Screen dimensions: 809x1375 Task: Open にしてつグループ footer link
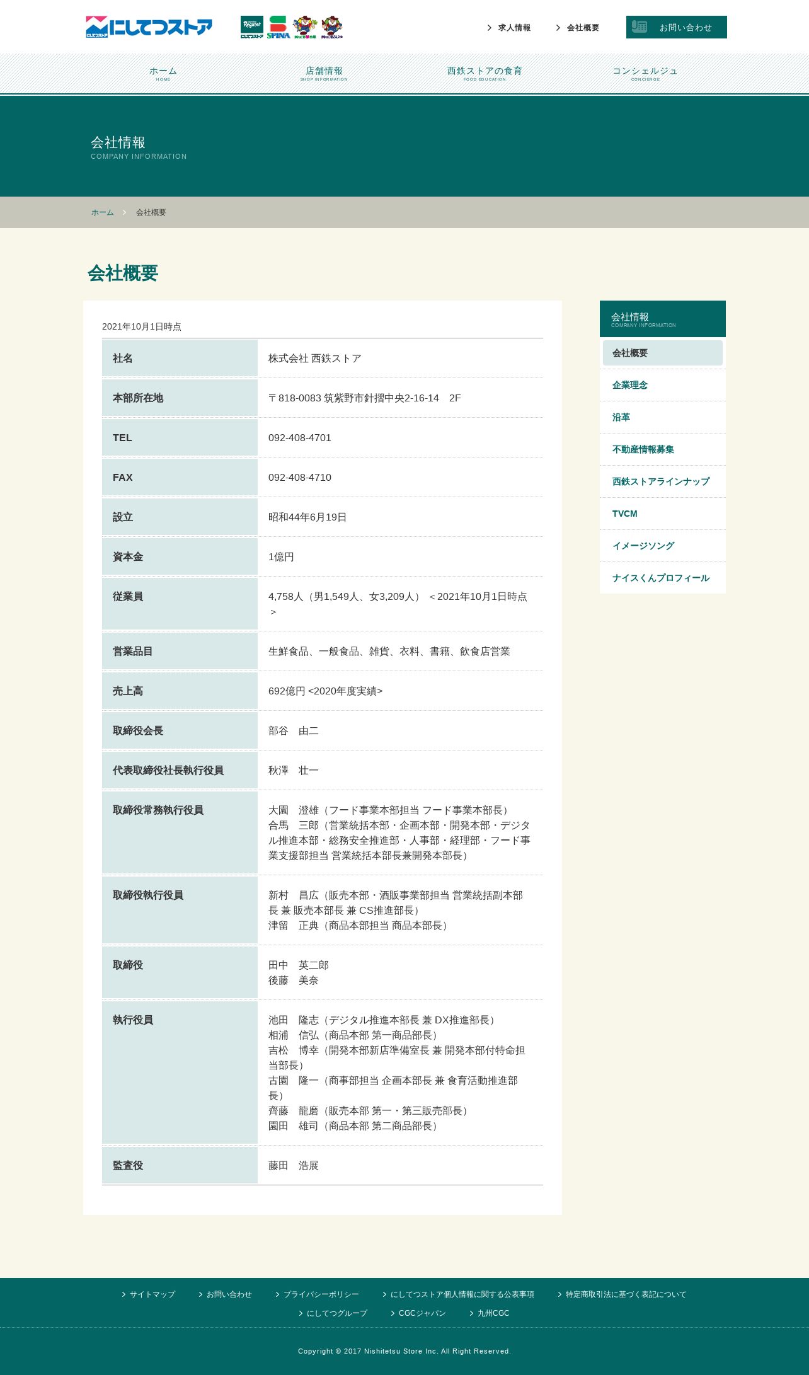coord(333,1313)
